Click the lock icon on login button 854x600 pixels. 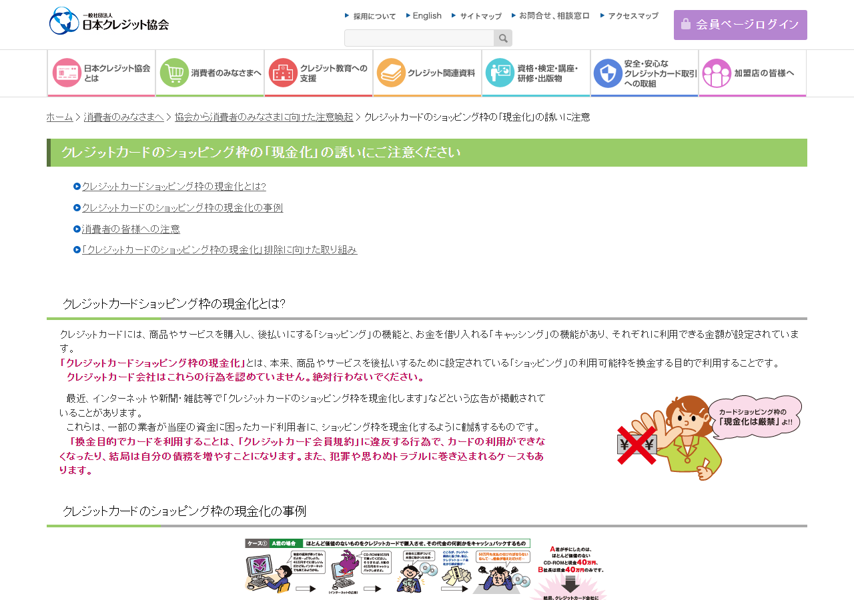[685, 24]
